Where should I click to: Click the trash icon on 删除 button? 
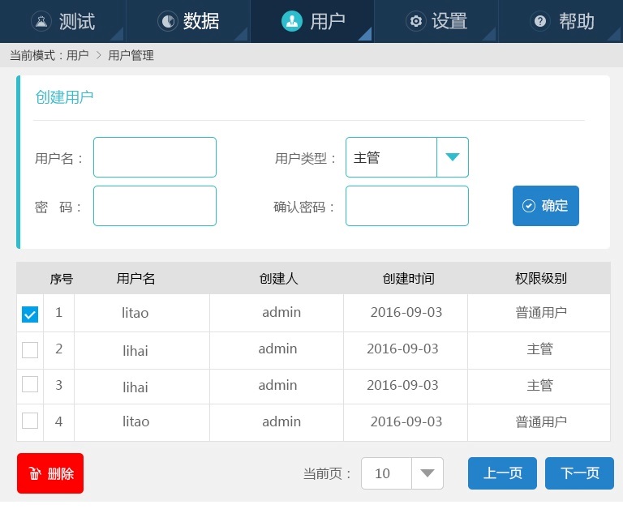coord(35,474)
